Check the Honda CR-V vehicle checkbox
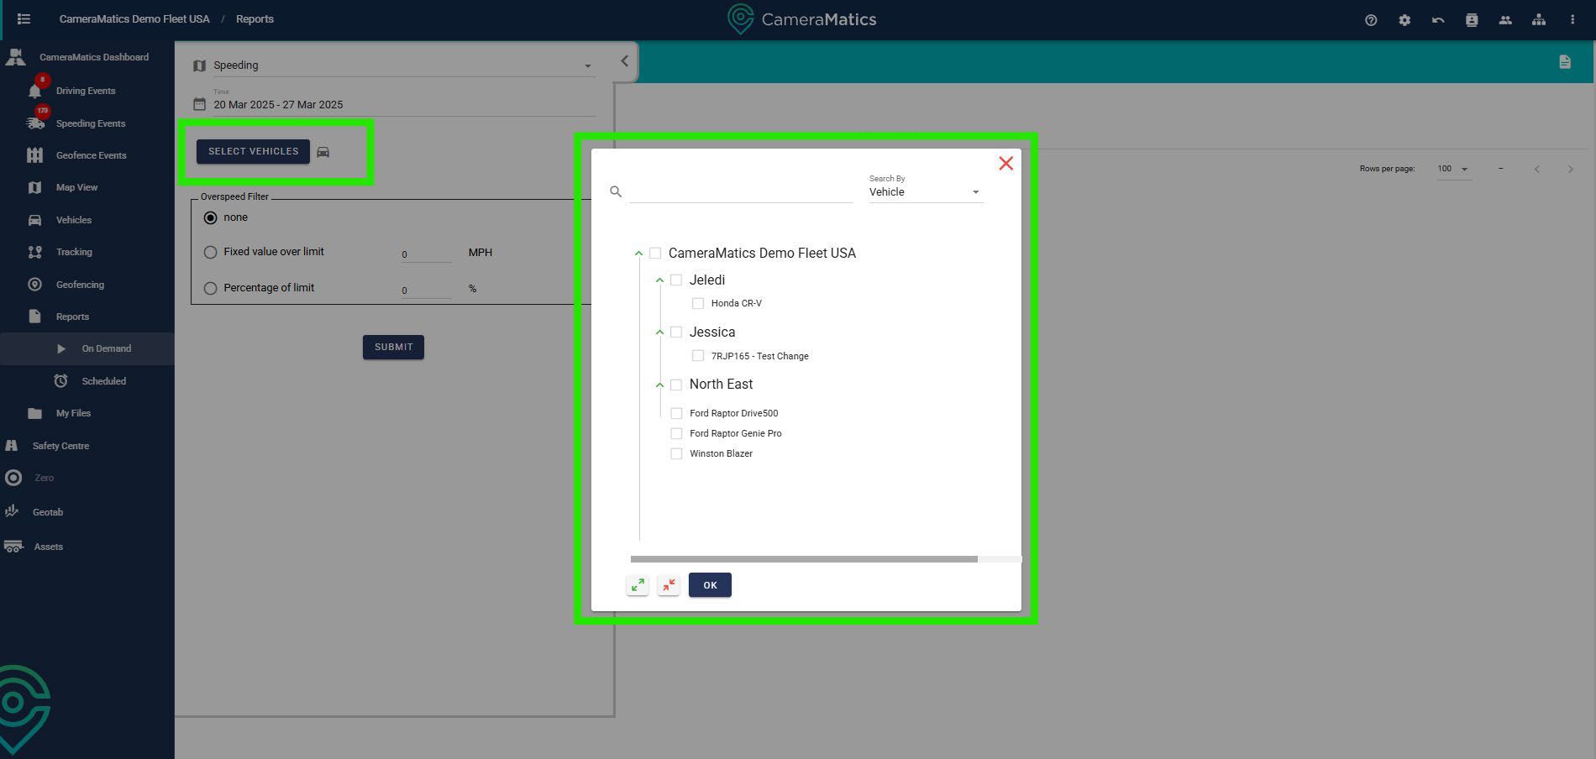This screenshot has height=759, width=1596. [x=698, y=303]
